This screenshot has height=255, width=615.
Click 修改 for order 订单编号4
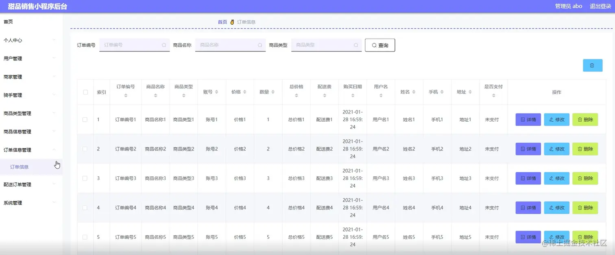(x=556, y=208)
